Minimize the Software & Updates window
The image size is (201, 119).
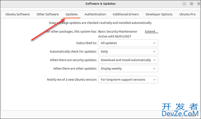[184, 4]
